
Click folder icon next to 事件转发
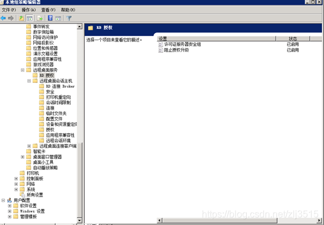[28, 27]
